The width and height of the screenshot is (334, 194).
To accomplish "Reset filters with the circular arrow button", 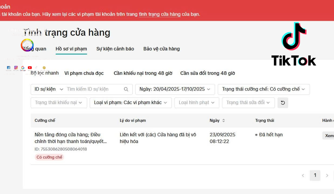I will click(x=283, y=103).
